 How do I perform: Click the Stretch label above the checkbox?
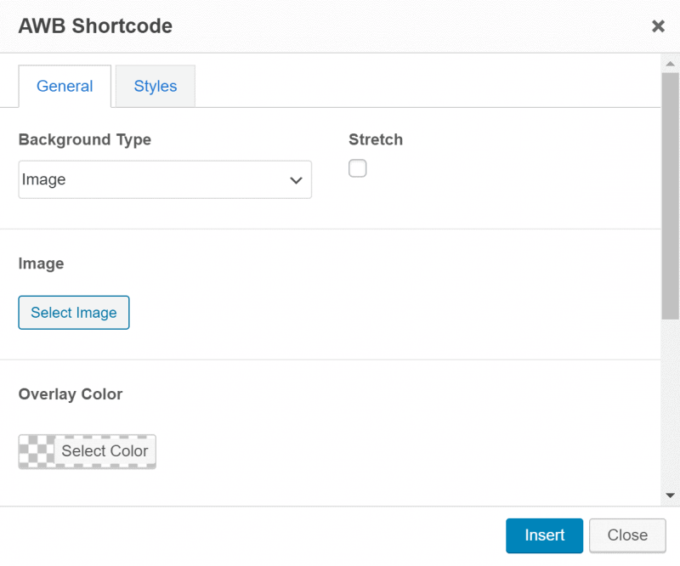click(x=375, y=139)
